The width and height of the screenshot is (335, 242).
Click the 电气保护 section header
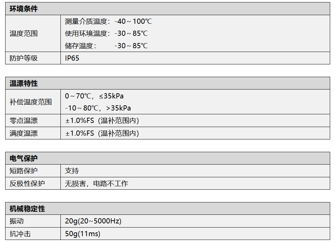(x=23, y=158)
